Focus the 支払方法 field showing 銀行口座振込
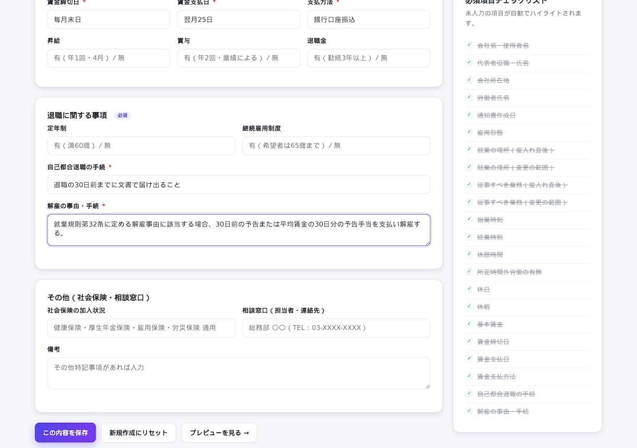The image size is (637, 448). click(x=369, y=19)
